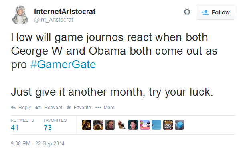Click the @Int_Aristocrat handle
The height and width of the screenshot is (153, 245).
(x=53, y=20)
